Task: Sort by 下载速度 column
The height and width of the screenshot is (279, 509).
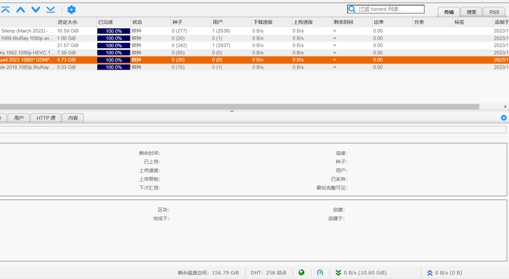Action: click(271, 22)
